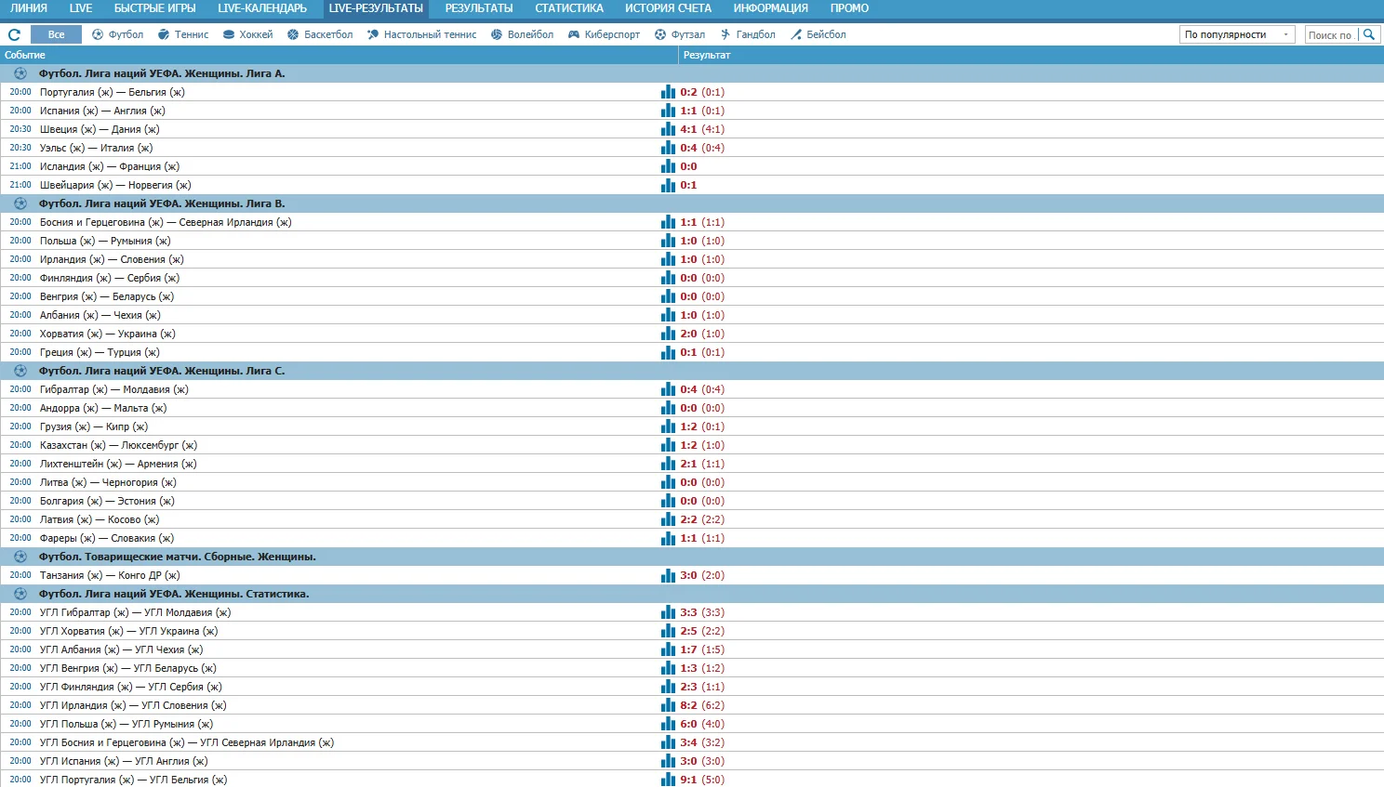Go to the ИСТОРИЯ СЧЕТА tab
Screen dimensions: 1384x787
pos(668,8)
